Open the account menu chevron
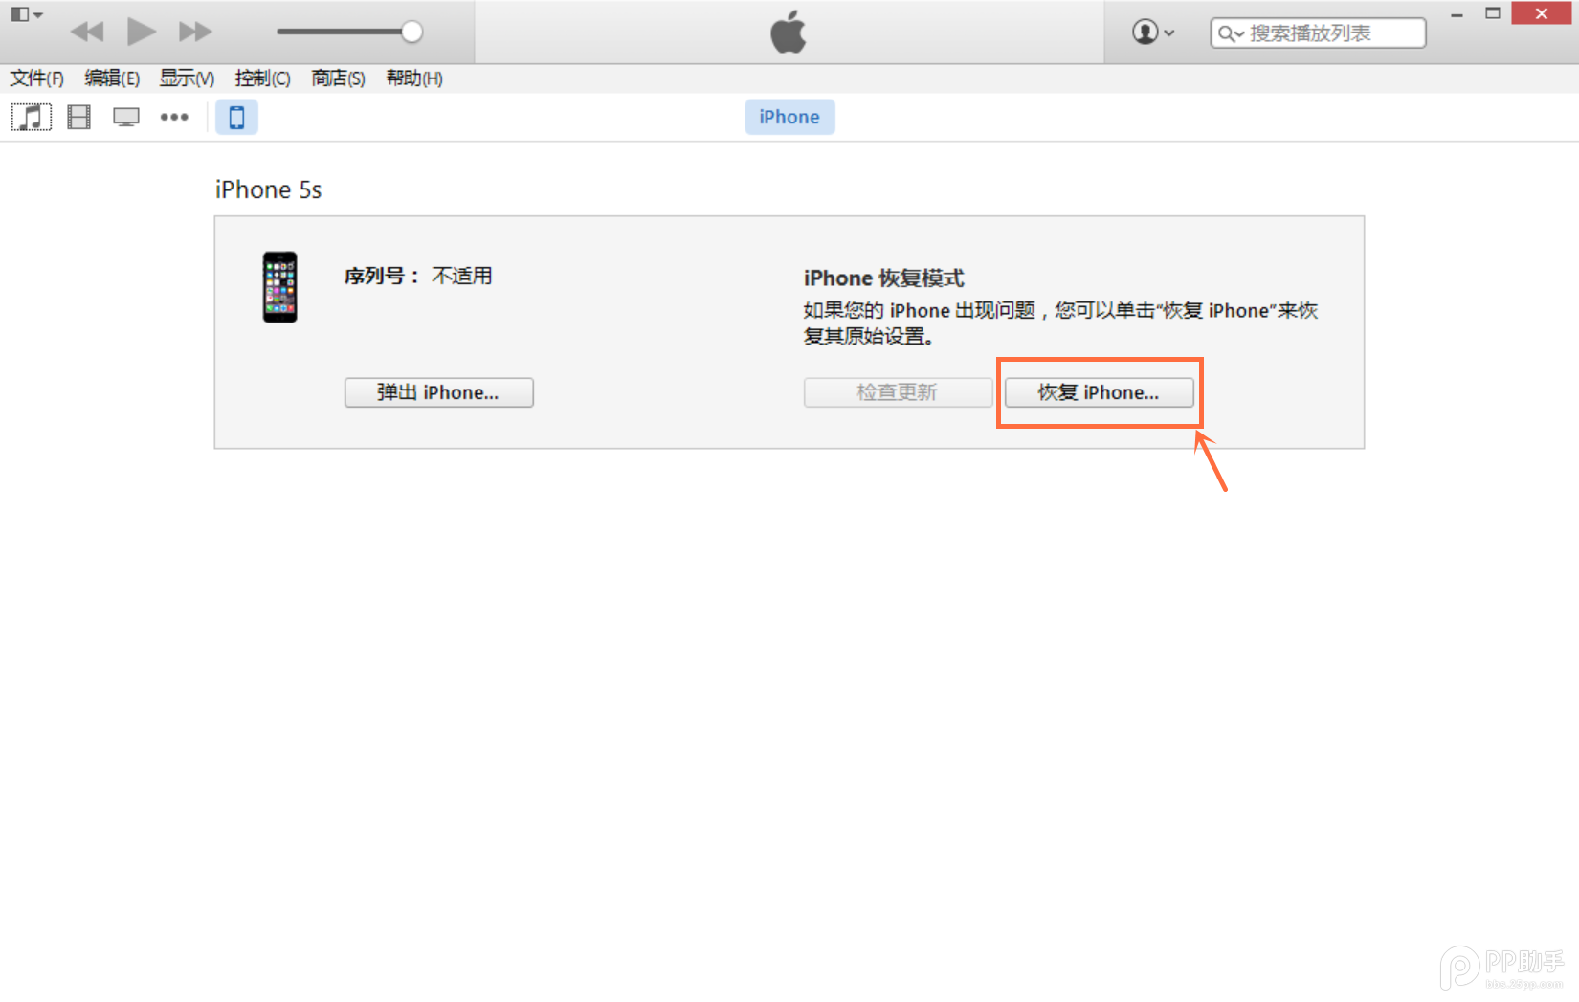The width and height of the screenshot is (1579, 1002). point(1168,32)
